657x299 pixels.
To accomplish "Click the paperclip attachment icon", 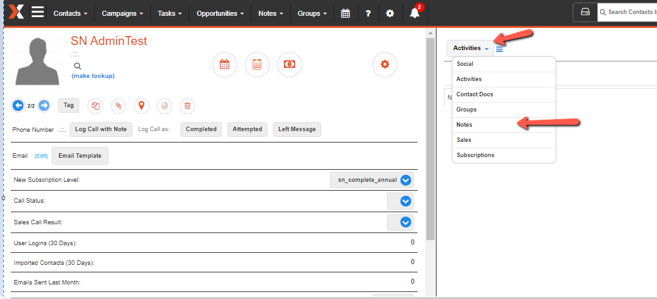I will [118, 106].
